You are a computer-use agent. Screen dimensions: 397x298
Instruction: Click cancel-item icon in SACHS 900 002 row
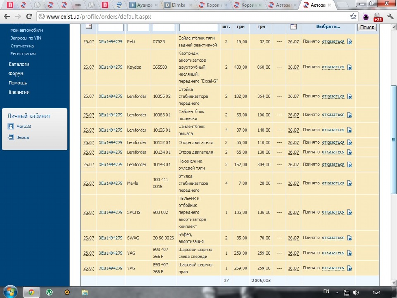tap(349, 212)
